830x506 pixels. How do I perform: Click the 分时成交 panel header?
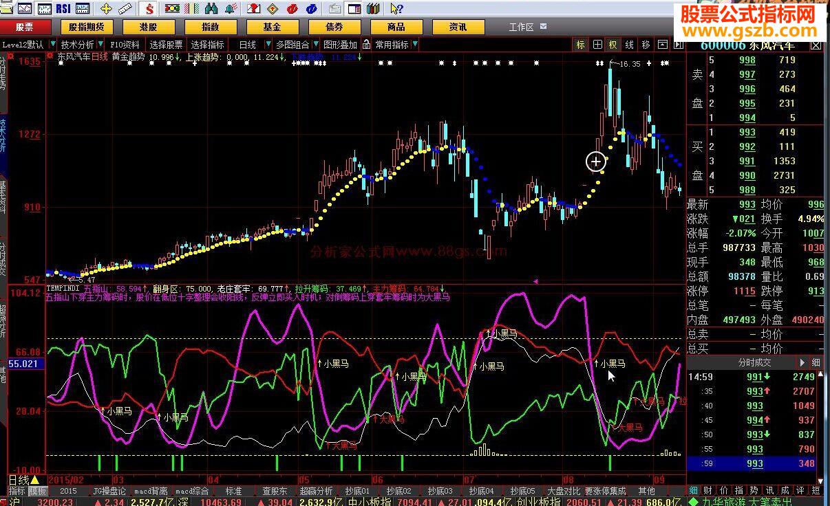tap(754, 362)
